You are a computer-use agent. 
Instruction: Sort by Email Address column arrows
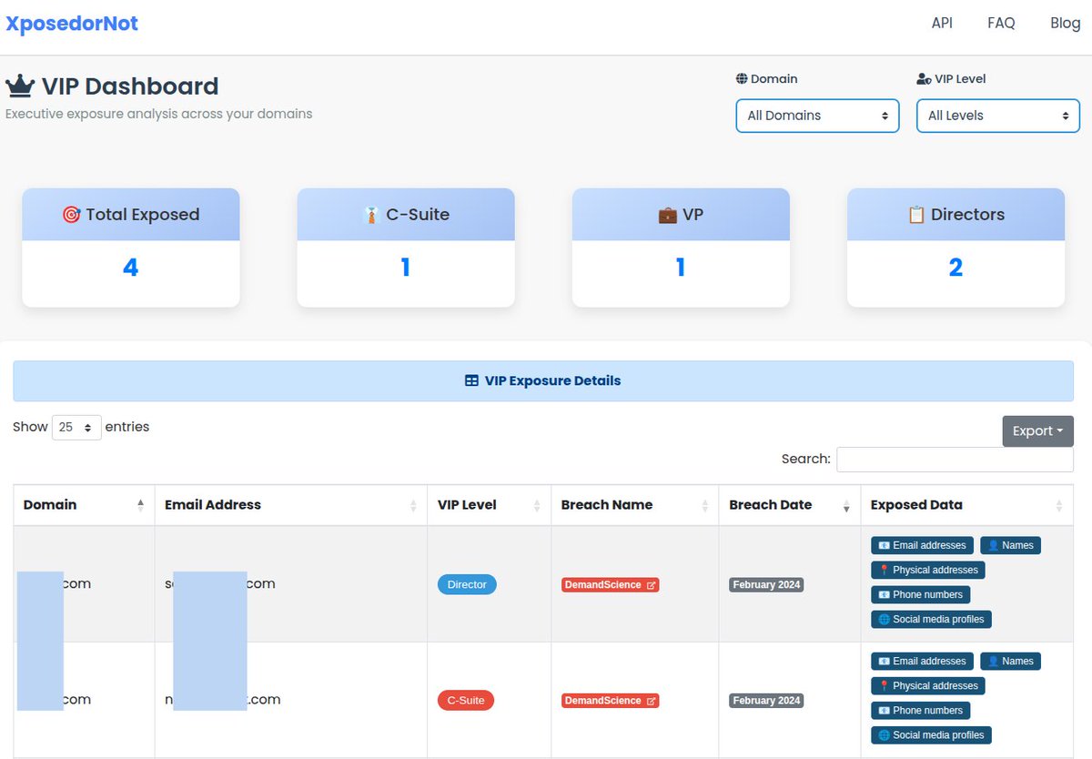tap(413, 505)
